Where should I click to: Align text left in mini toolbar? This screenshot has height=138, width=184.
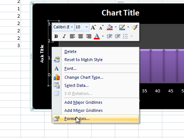(72, 36)
